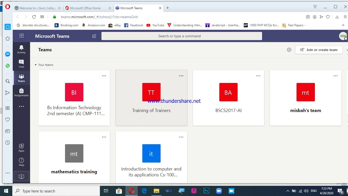Open more options for BSCS2017-AI team

(258, 76)
